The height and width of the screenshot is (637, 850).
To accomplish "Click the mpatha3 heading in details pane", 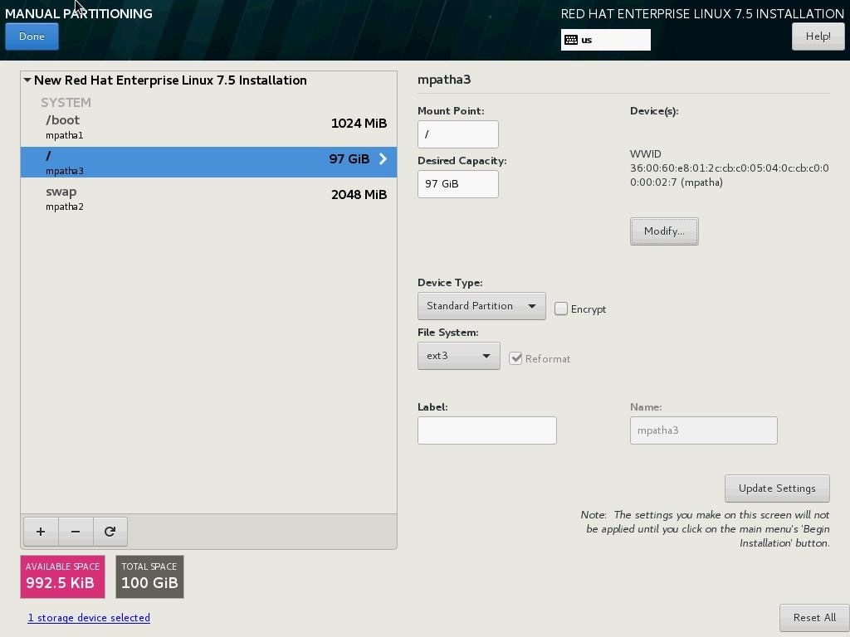I will (x=444, y=80).
